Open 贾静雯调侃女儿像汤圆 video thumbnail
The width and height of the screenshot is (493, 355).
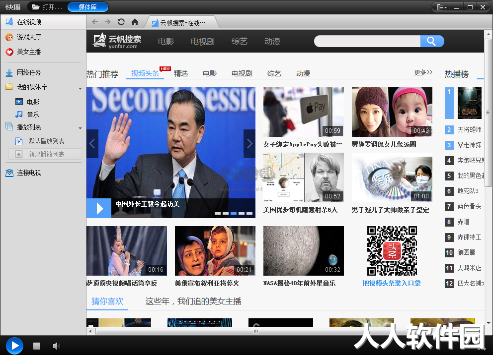click(x=392, y=112)
